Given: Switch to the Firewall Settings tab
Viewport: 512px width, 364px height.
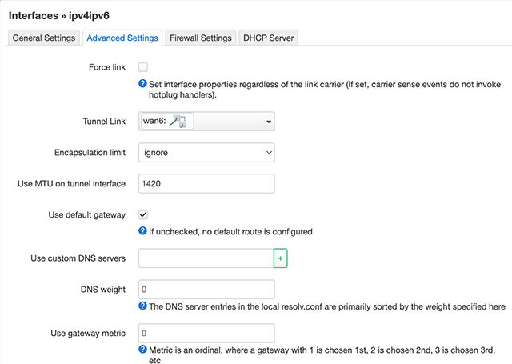Looking at the screenshot, I should pos(201,38).
